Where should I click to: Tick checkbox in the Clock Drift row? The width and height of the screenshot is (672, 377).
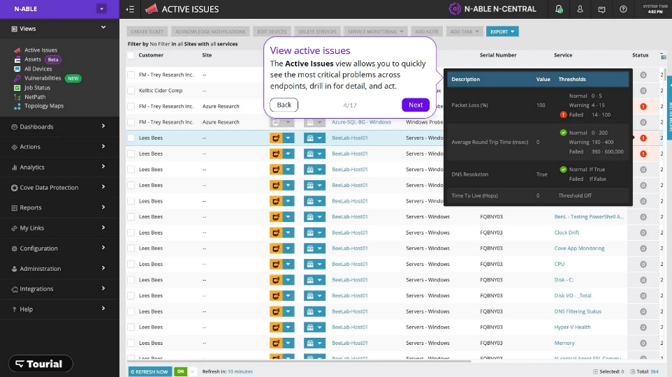tap(131, 232)
